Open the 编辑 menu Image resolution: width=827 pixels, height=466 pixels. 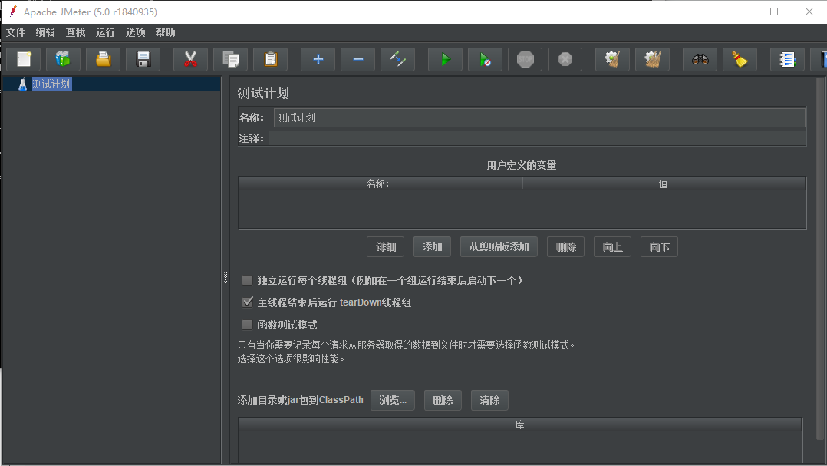(x=45, y=33)
